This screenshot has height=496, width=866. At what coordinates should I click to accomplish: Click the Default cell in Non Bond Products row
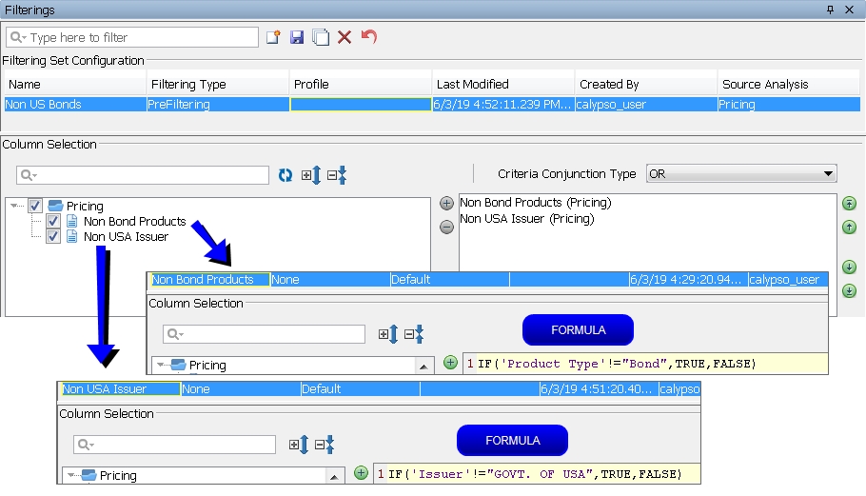(x=449, y=280)
